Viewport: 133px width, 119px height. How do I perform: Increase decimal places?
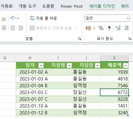118,28
